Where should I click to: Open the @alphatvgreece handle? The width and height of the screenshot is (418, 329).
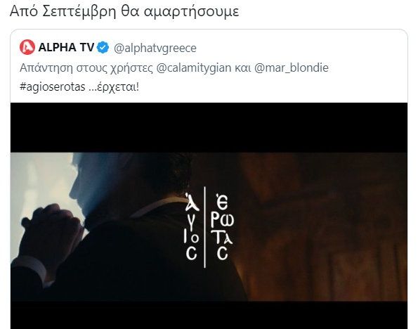[x=155, y=49]
